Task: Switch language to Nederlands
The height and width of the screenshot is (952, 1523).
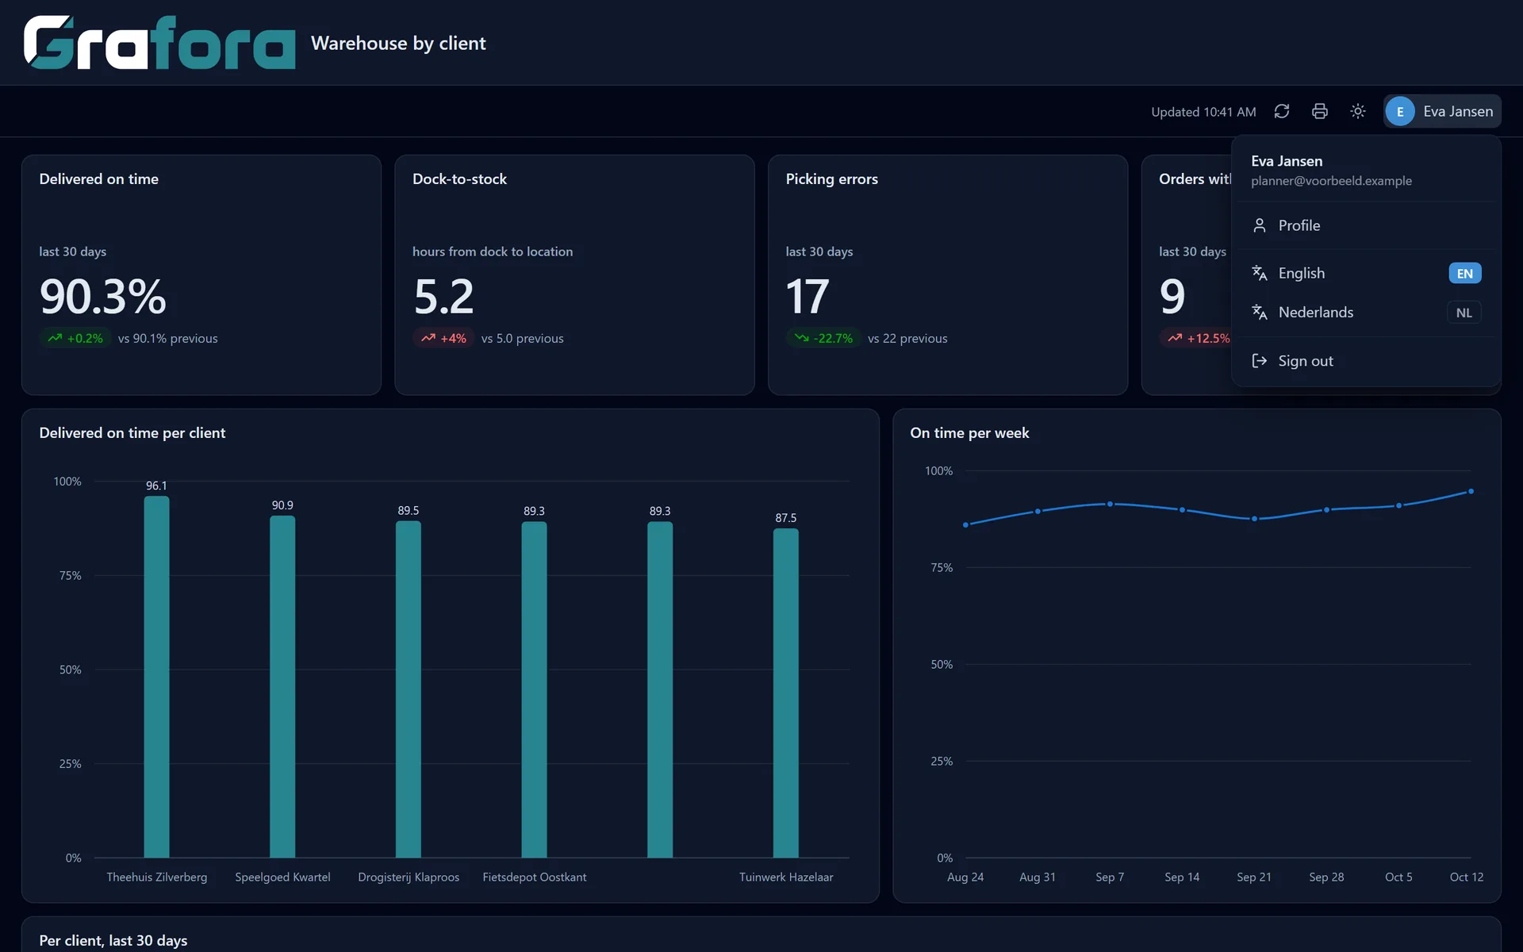Action: pos(1366,313)
